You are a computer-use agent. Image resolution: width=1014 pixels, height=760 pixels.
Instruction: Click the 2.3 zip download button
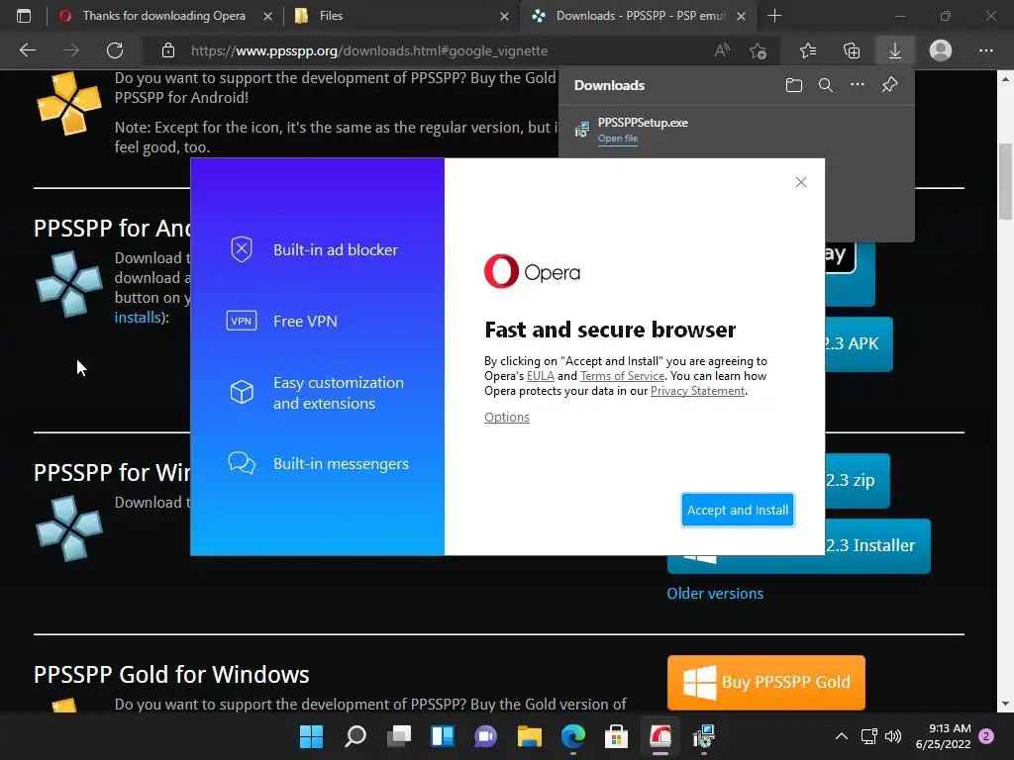point(858,480)
